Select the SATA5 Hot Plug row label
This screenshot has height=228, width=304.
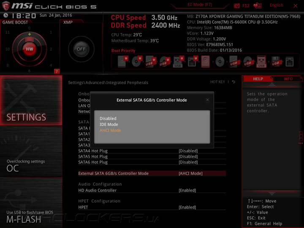point(93,157)
